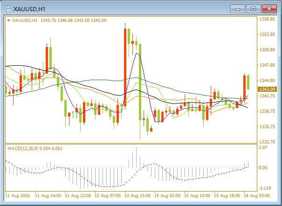
Task: Click the 1338.75 price scale label
Action: [267, 111]
